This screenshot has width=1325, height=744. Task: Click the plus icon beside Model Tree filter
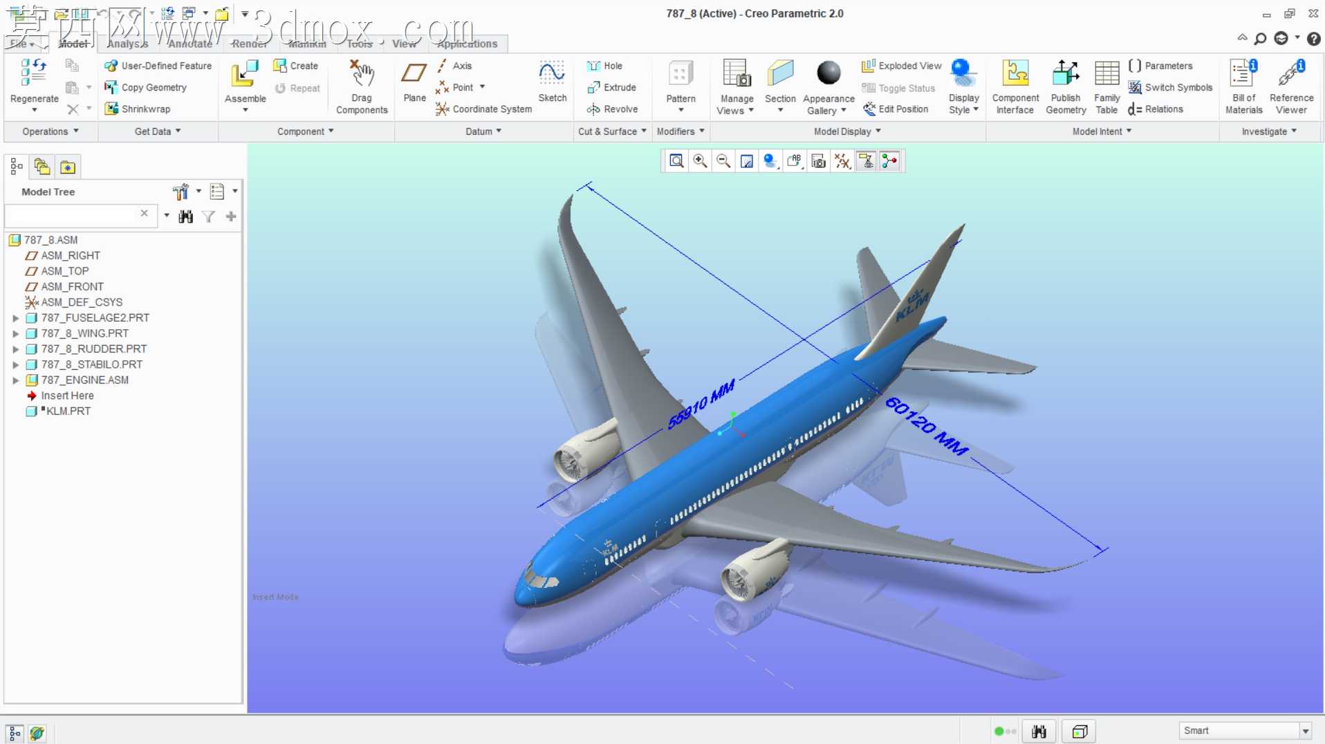(x=231, y=216)
